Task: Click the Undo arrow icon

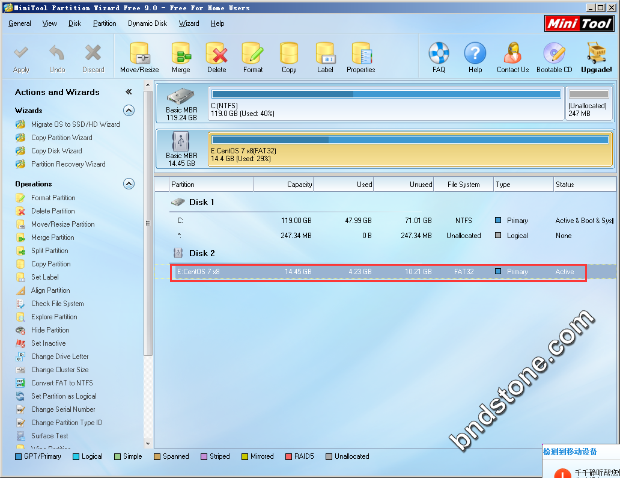Action: pos(57,53)
